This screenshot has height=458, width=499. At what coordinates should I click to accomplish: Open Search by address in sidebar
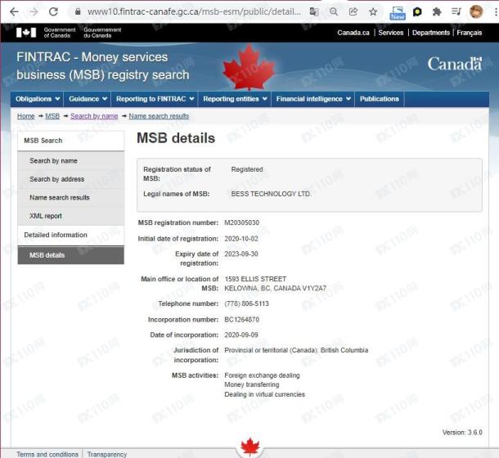tap(70, 179)
